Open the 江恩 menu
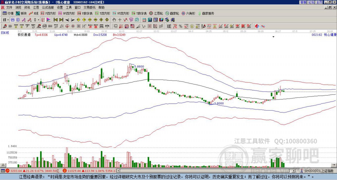Screen dimensions: 337x180 coord(36,8)
